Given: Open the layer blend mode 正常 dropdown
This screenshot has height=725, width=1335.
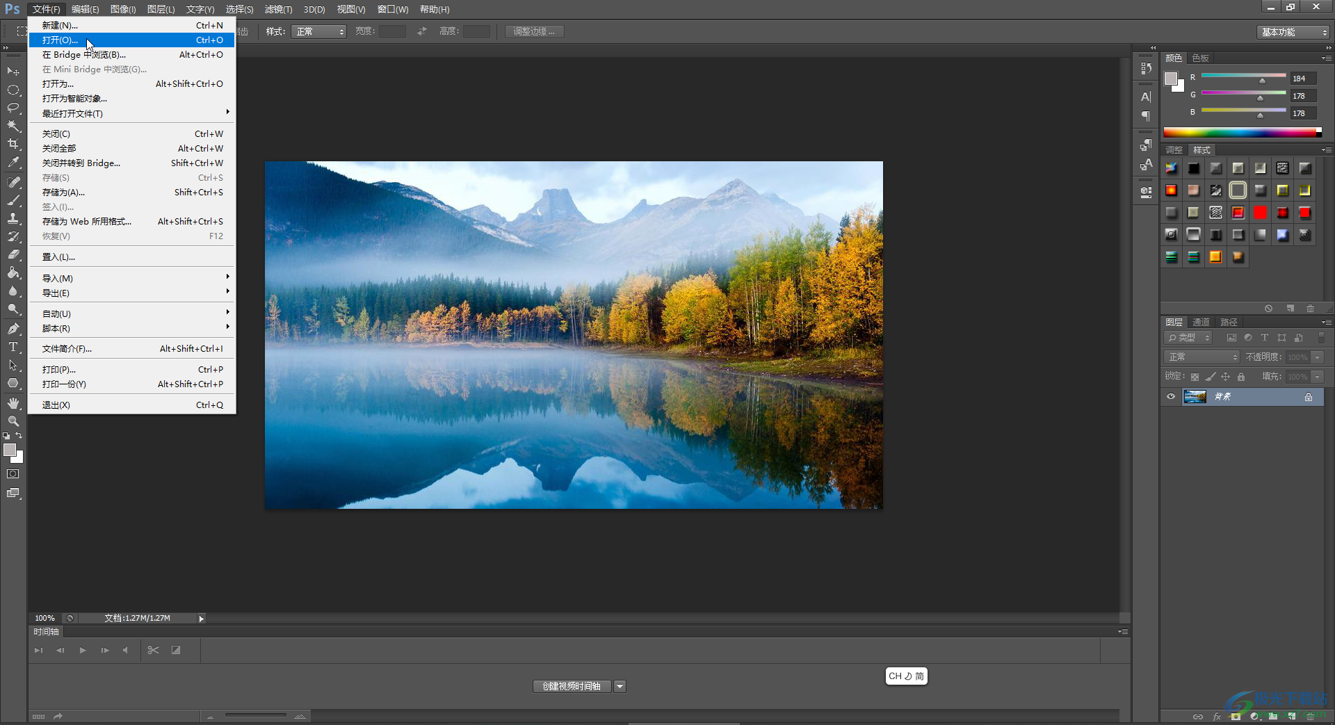Looking at the screenshot, I should (x=1201, y=357).
